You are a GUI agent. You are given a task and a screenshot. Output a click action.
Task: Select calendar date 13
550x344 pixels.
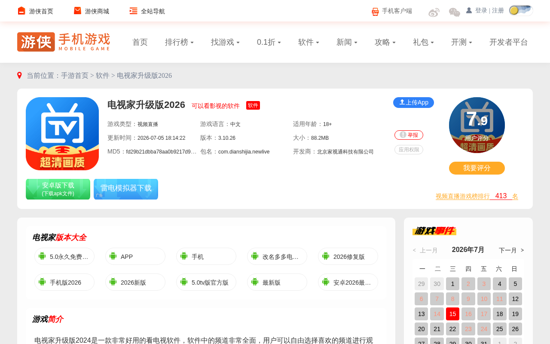click(421, 314)
